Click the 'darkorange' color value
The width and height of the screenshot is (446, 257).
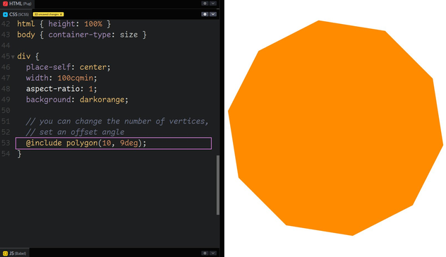(x=102, y=100)
